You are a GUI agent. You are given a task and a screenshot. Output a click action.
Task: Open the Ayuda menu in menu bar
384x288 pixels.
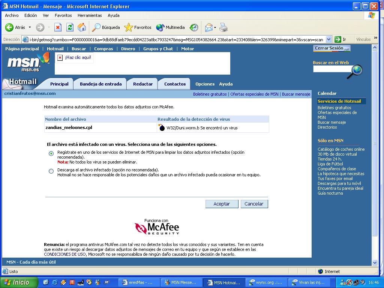114,15
